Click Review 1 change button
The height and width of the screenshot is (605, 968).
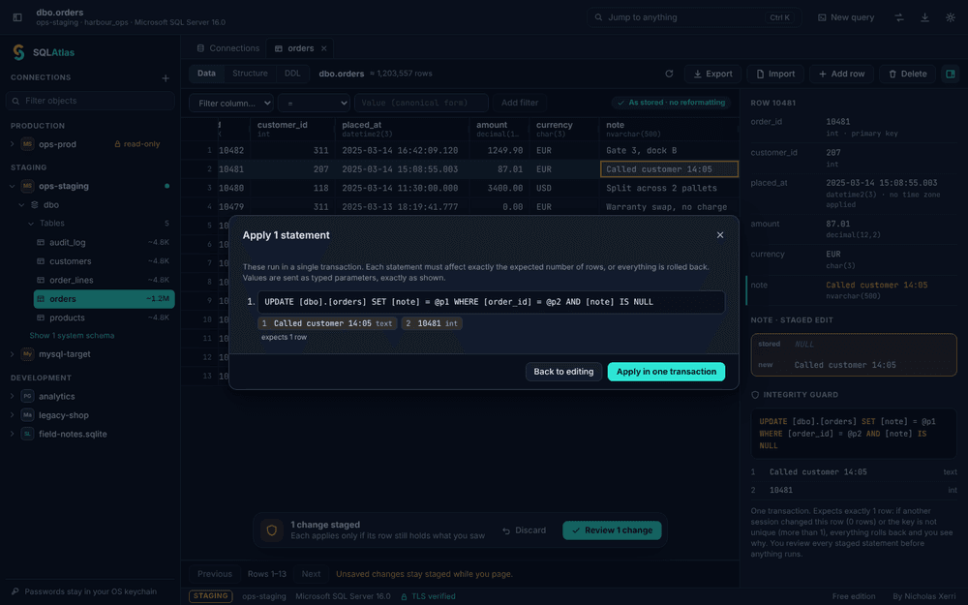point(612,530)
